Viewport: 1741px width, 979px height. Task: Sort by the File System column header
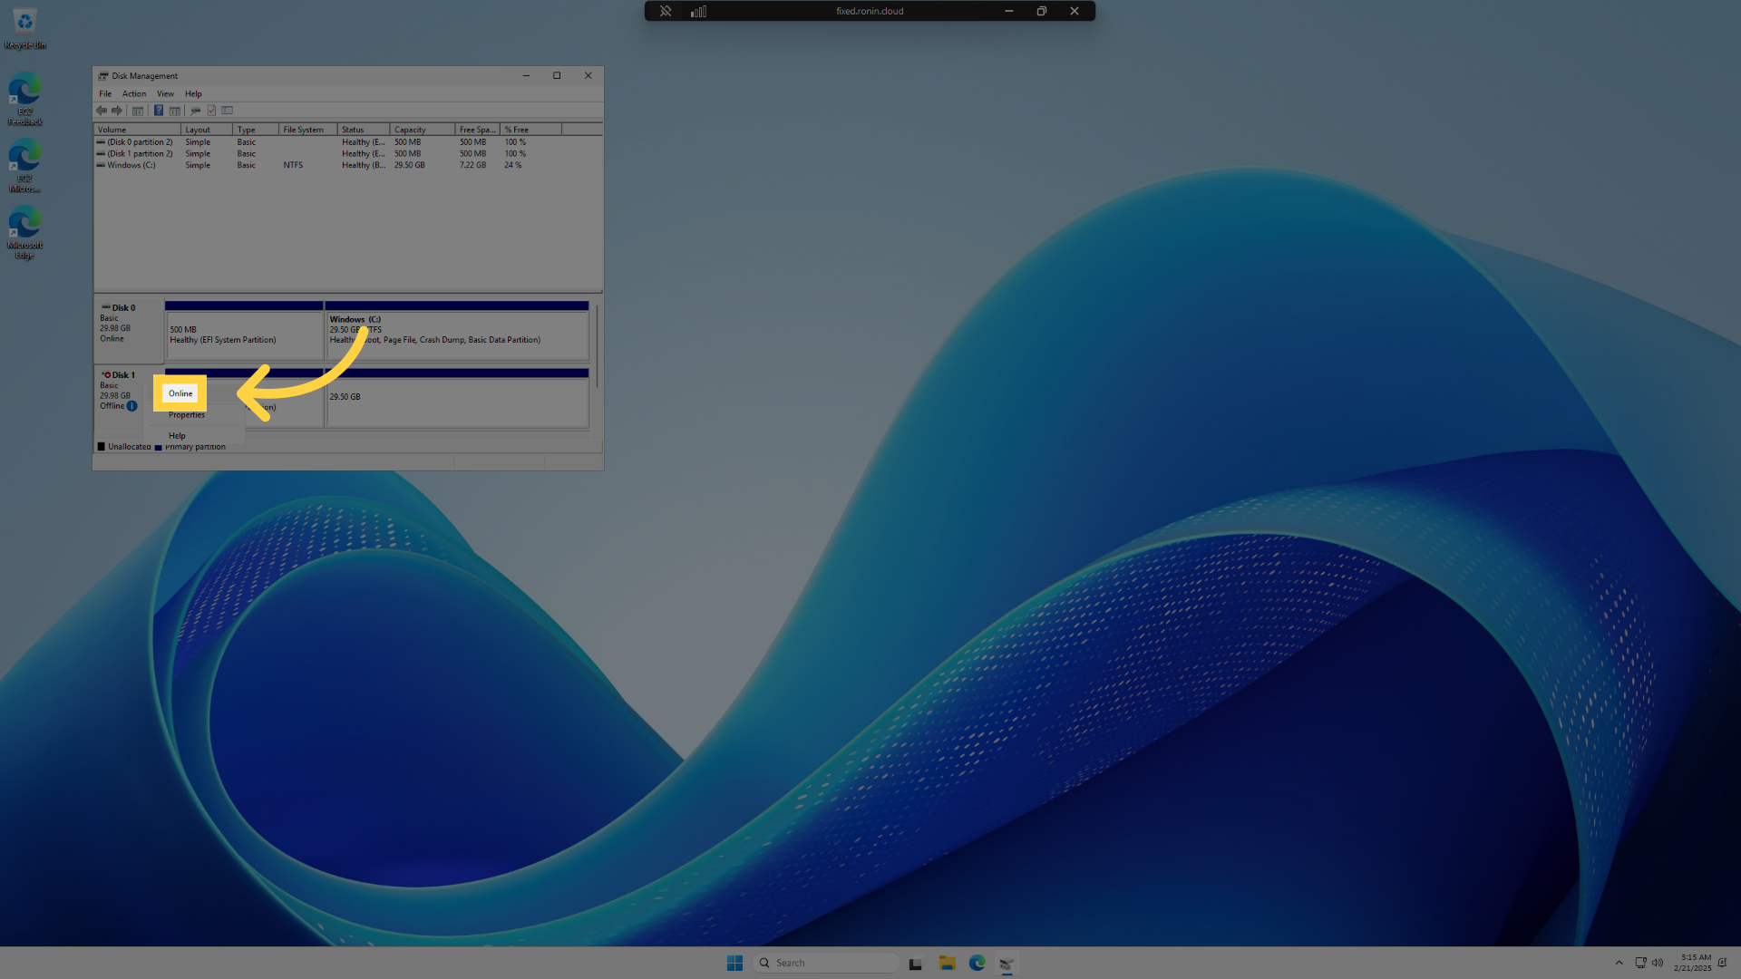point(308,130)
